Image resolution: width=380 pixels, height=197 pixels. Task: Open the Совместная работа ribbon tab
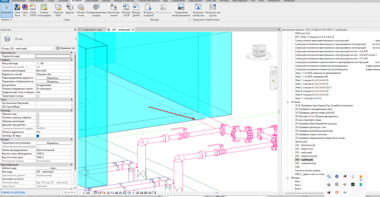coord(148,0)
